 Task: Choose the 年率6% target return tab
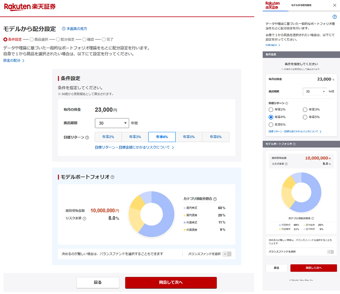click(216, 137)
